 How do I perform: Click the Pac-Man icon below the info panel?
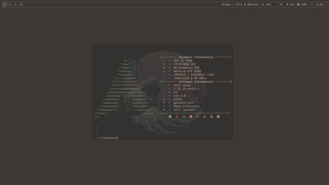(x=170, y=116)
